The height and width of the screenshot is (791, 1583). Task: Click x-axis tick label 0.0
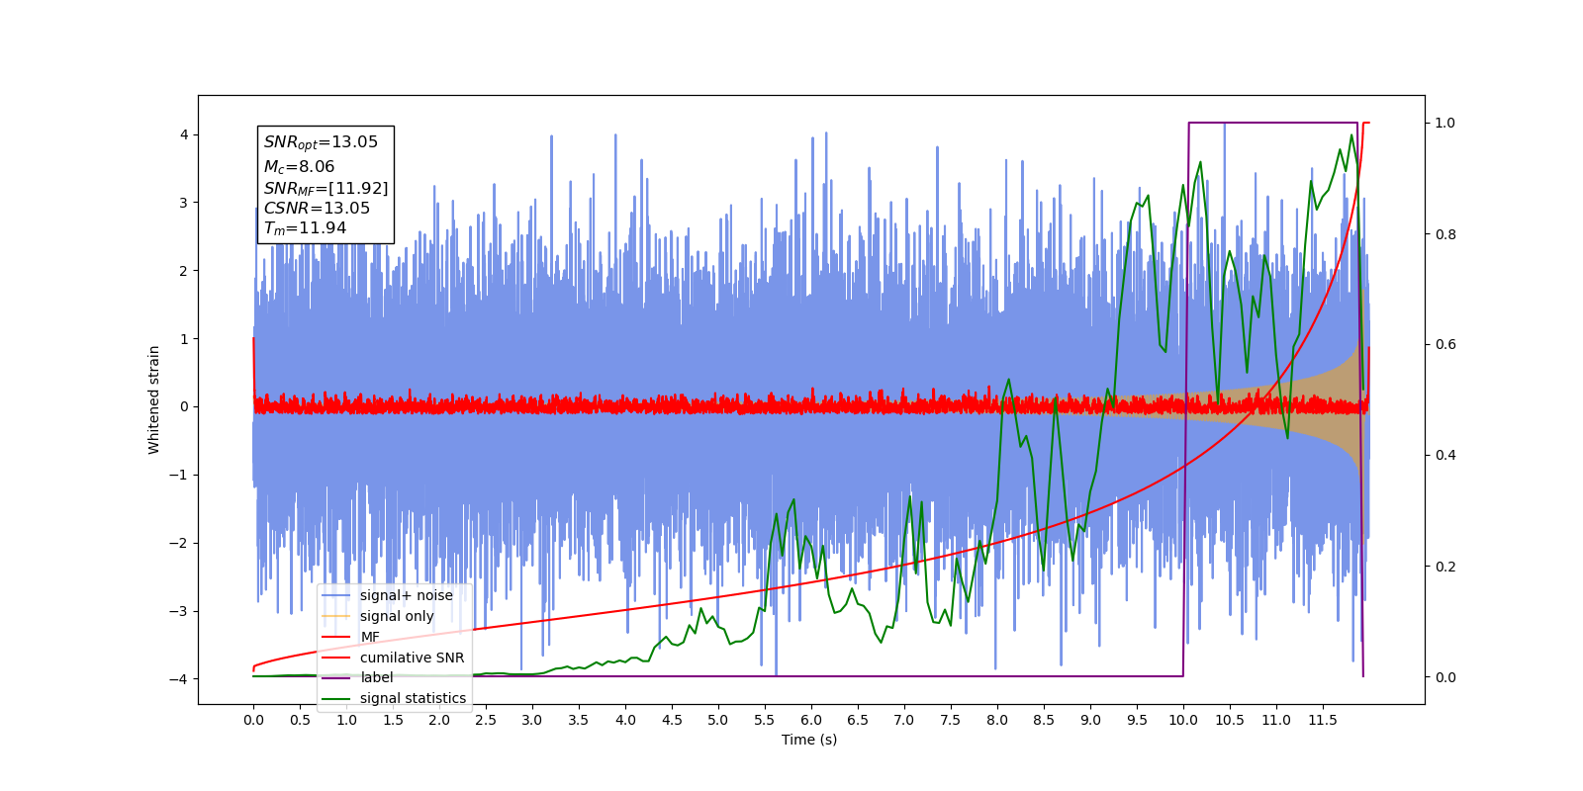click(253, 720)
